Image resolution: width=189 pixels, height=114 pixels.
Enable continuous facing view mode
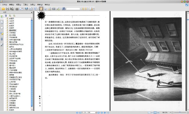[158, 112]
